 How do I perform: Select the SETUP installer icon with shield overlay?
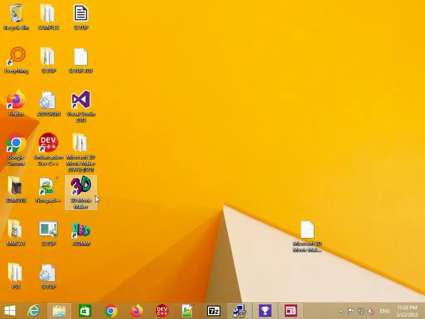[48, 233]
